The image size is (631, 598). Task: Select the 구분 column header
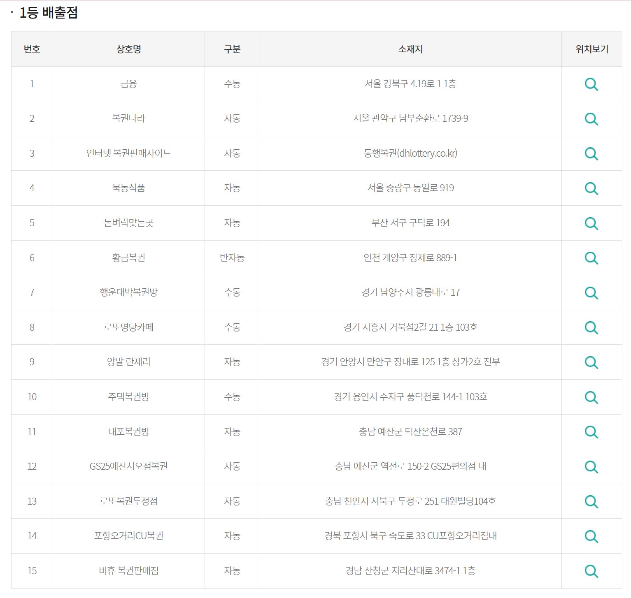pyautogui.click(x=231, y=49)
